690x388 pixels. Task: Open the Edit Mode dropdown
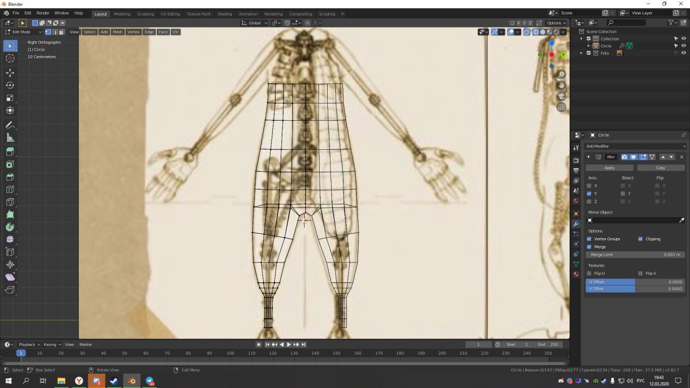[23, 32]
